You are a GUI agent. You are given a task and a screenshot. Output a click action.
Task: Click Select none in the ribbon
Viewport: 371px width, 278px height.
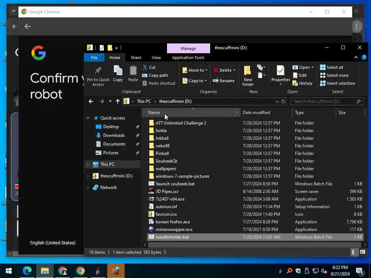334,75
